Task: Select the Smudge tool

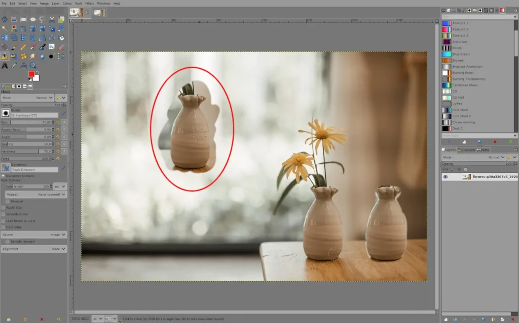Action: point(33,56)
